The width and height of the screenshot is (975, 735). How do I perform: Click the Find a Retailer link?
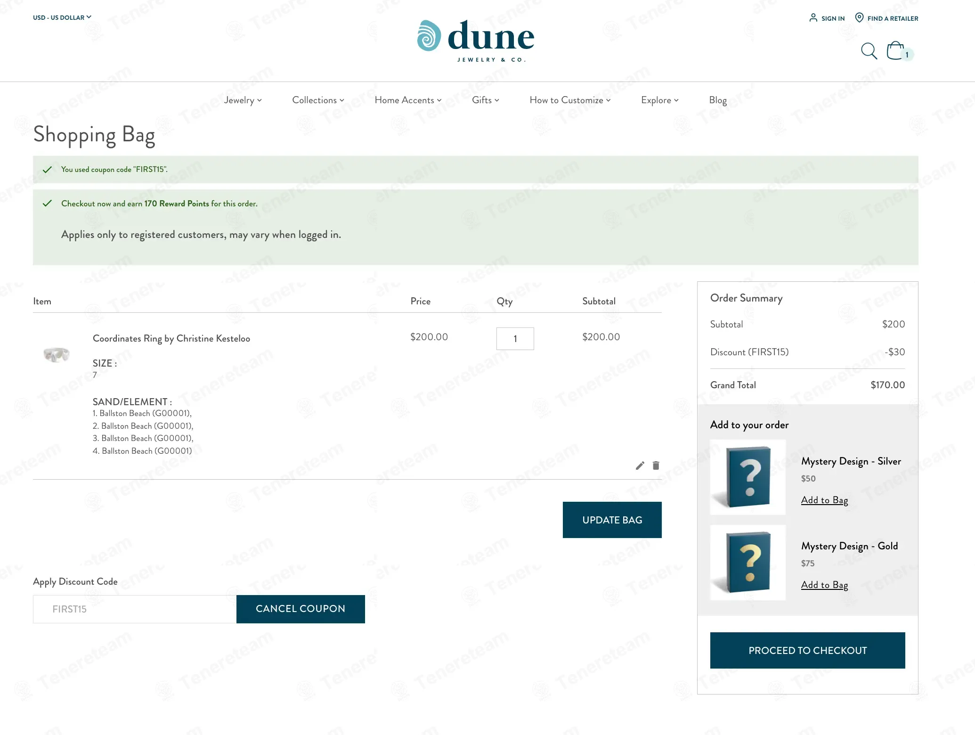[x=893, y=18]
